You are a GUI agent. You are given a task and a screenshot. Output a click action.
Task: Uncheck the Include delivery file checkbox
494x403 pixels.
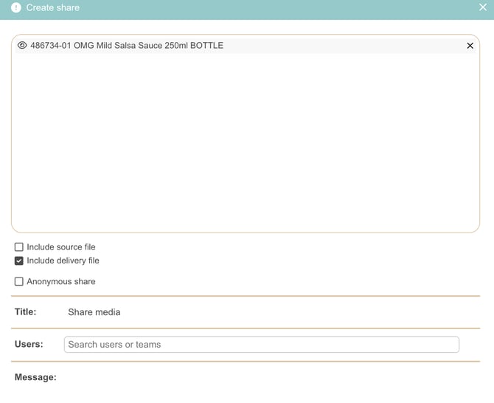19,261
